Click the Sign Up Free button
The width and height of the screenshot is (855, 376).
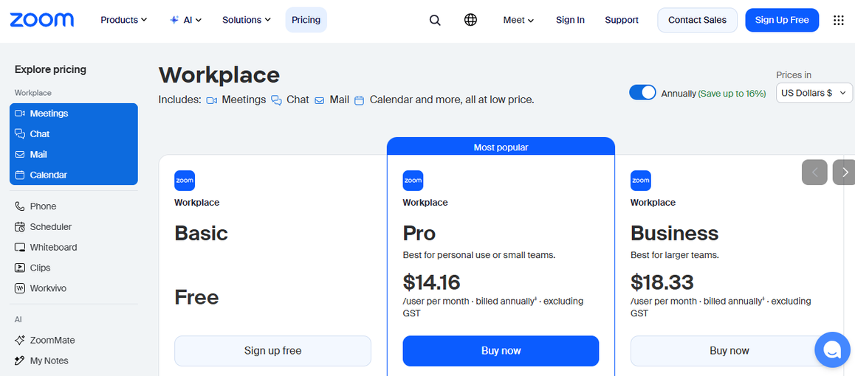[x=782, y=20]
